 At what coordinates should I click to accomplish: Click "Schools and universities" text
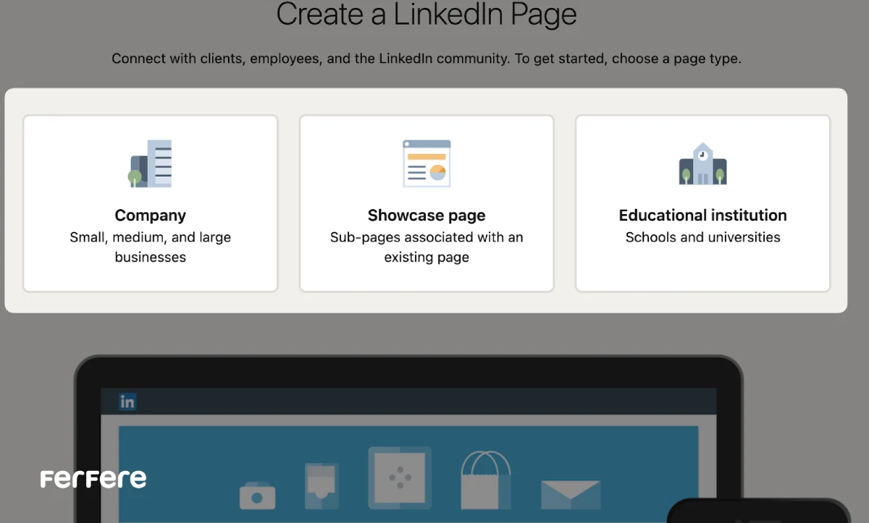(703, 237)
